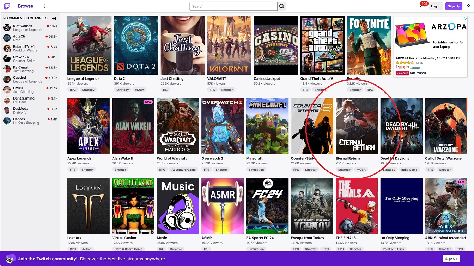Open the Dota 2 cover art
The height and width of the screenshot is (266, 474).
tap(136, 45)
